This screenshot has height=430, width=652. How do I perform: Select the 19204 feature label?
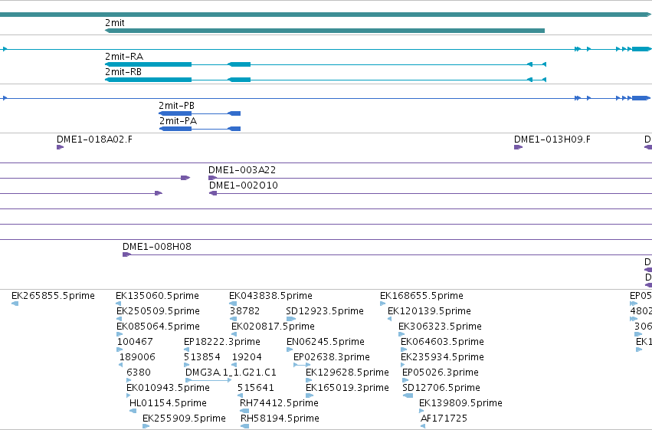247,357
